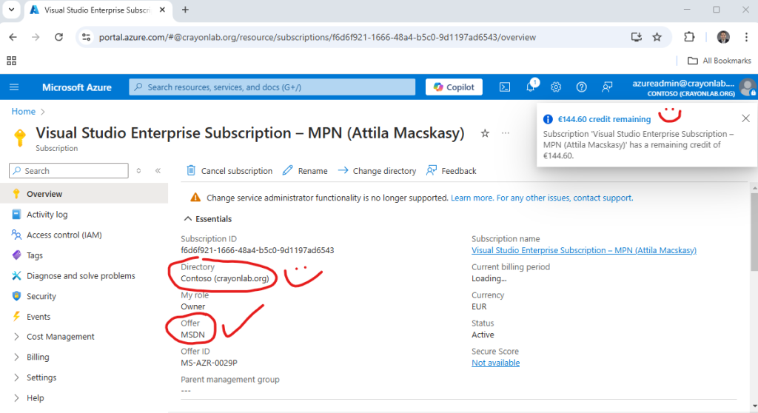Screen dimensions: 758x413
Task: Expand the Billing menu group
Action: [x=38, y=357]
